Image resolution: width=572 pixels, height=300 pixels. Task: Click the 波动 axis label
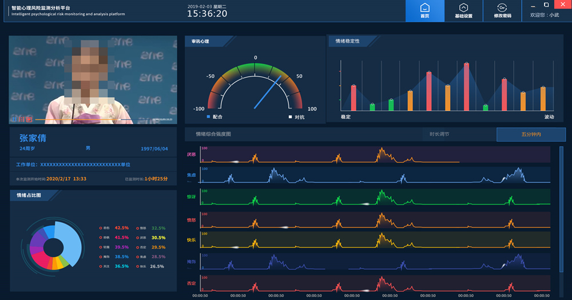coord(549,117)
